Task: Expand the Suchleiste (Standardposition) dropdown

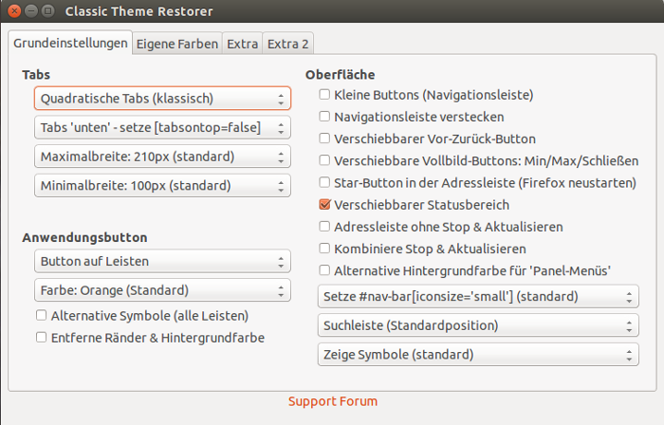Action: 478,326
